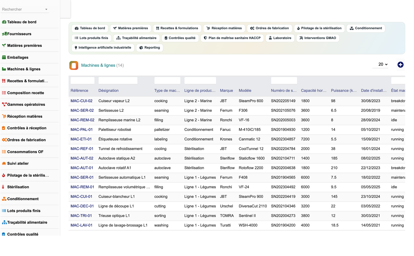This screenshot has height=256, width=414.
Task: Click the Numéro de série filter field
Action: (284, 81)
